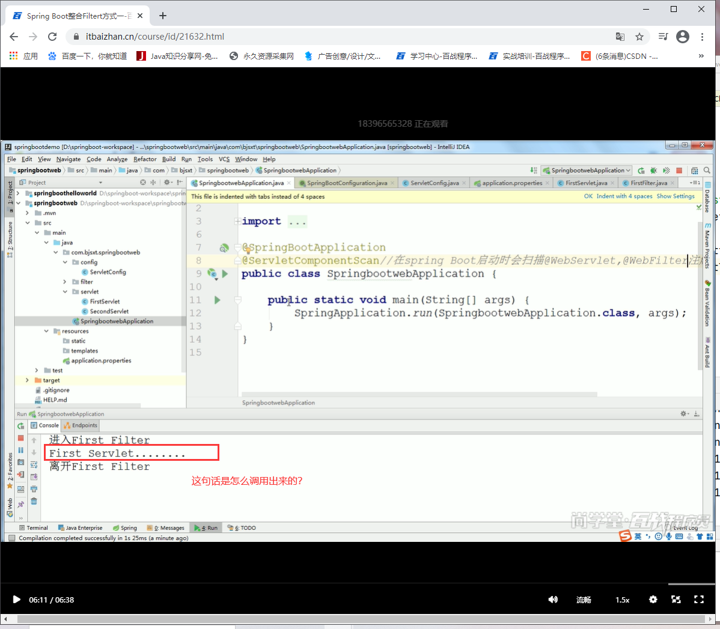Play the course video

tap(16, 600)
